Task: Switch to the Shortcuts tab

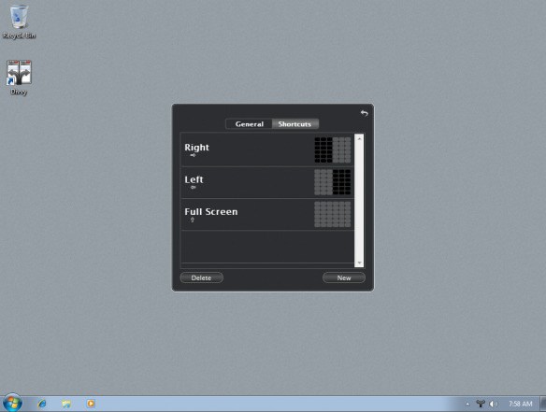Action: point(295,124)
